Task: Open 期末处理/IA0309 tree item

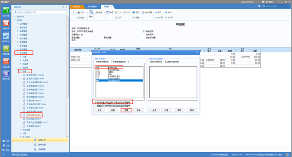Action: tap(33, 115)
